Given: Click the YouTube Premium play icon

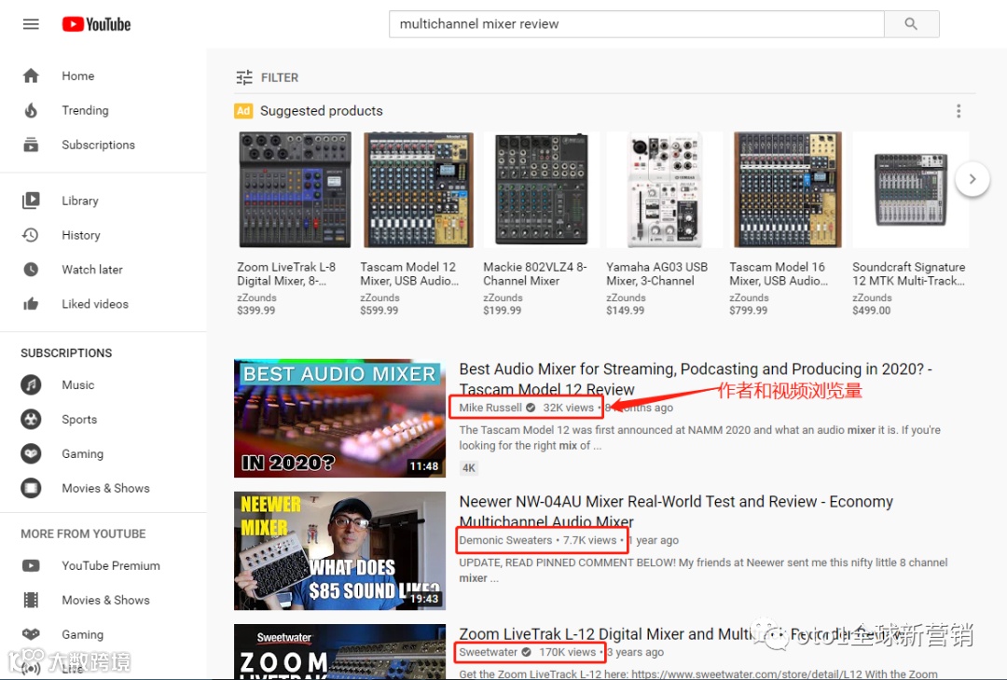Looking at the screenshot, I should click(31, 565).
